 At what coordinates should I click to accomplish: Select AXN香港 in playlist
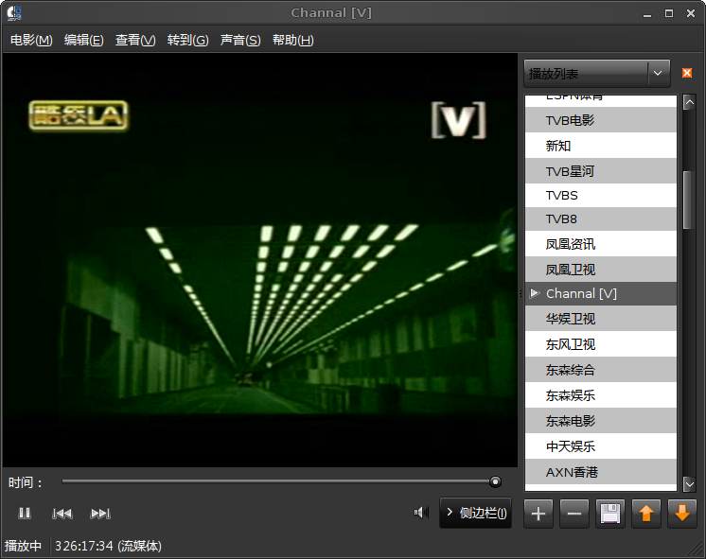601,472
